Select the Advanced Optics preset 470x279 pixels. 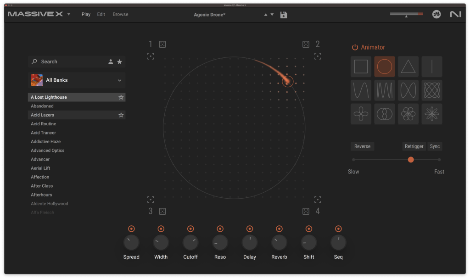click(x=77, y=151)
